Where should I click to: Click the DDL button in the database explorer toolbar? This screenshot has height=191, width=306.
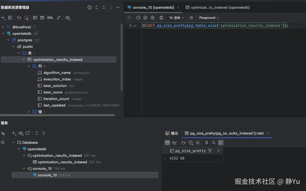click(50, 18)
